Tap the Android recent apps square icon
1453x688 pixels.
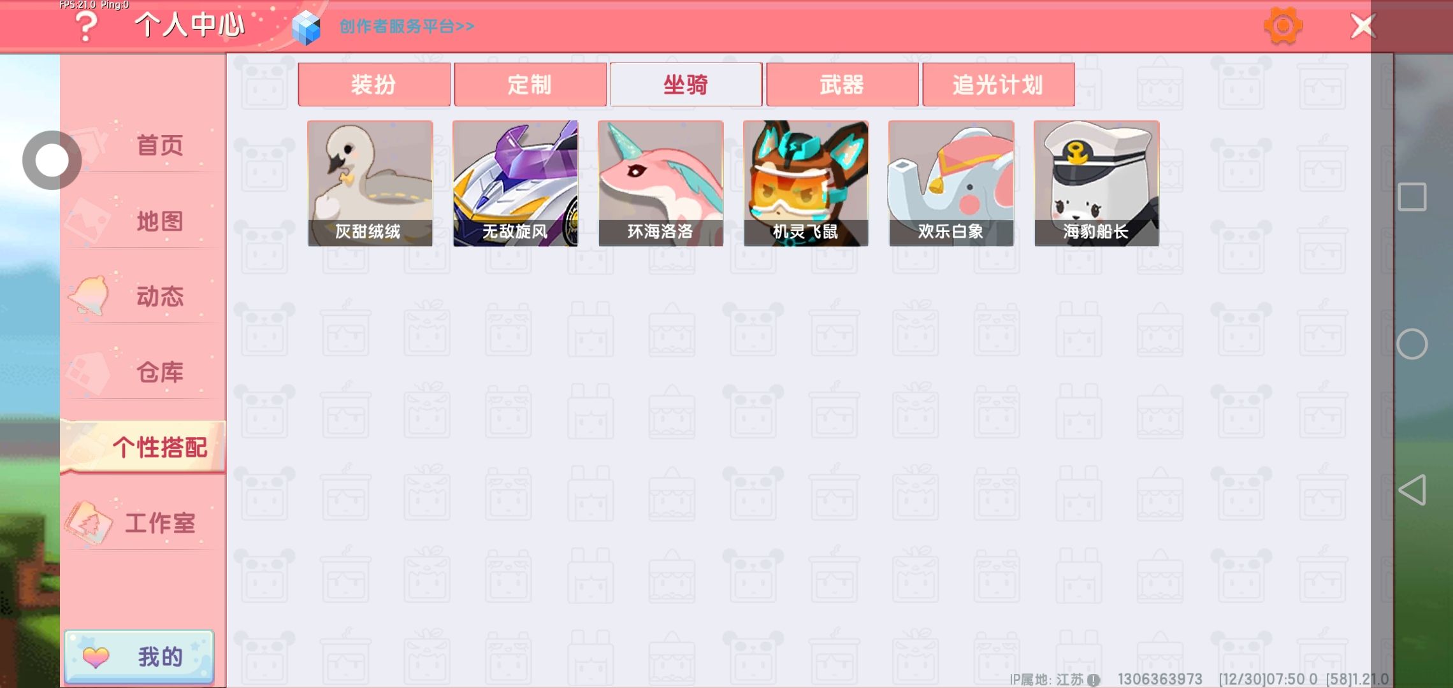pos(1412,197)
